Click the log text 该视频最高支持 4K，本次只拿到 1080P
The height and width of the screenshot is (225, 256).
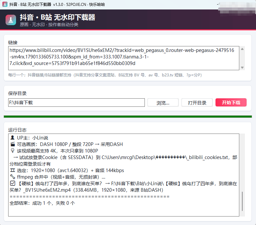[x=58, y=151]
